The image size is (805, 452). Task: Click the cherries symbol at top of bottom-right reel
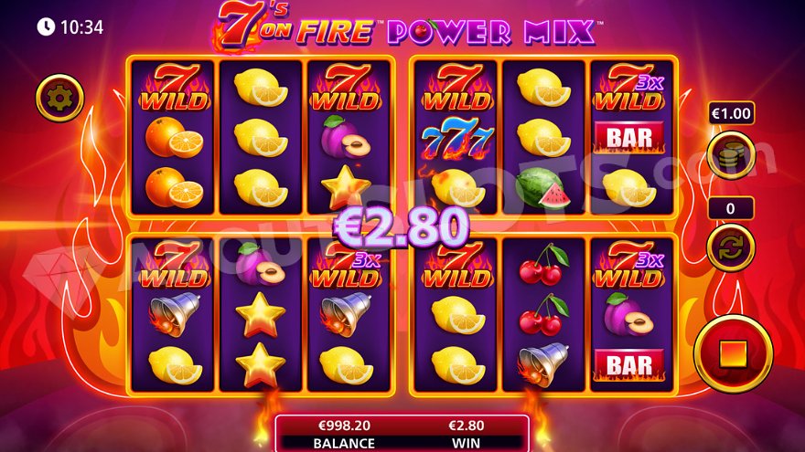[x=543, y=265]
